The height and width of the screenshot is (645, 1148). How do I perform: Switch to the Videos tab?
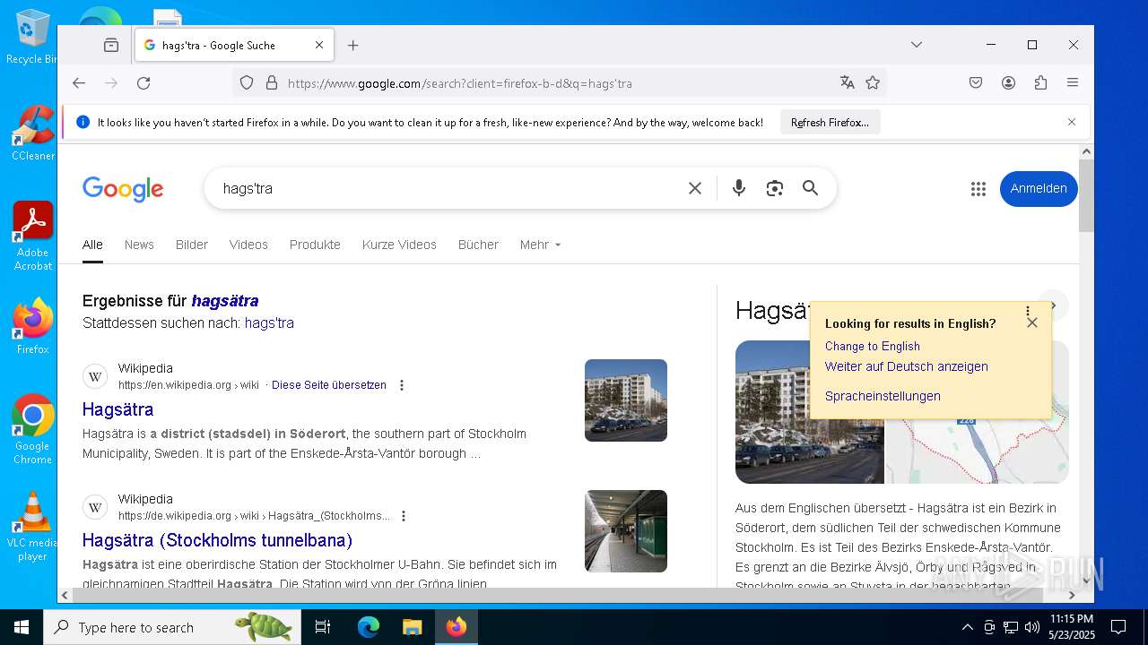(248, 245)
